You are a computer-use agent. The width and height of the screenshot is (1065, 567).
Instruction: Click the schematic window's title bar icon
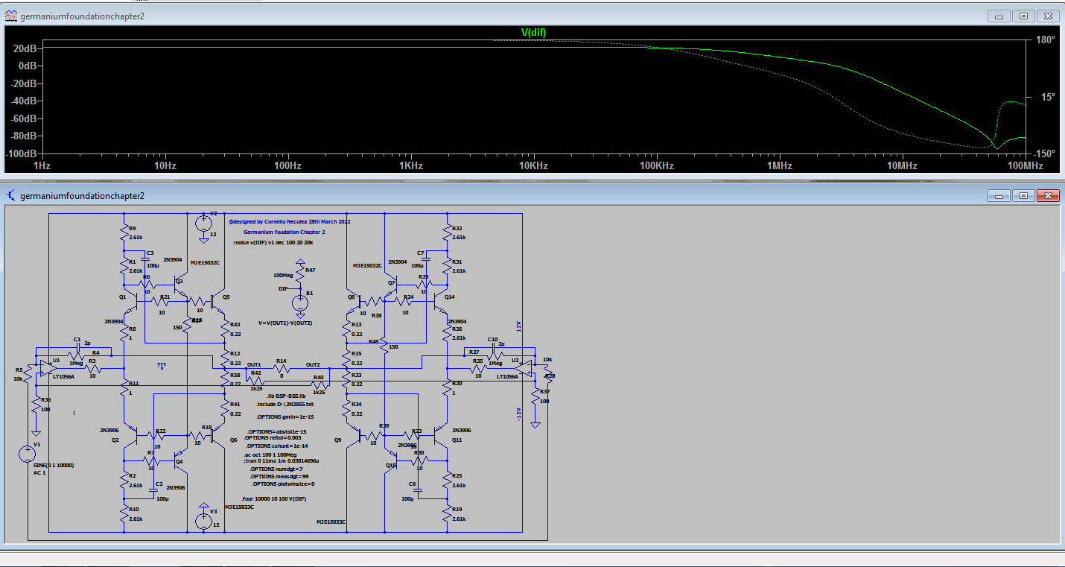click(11, 195)
